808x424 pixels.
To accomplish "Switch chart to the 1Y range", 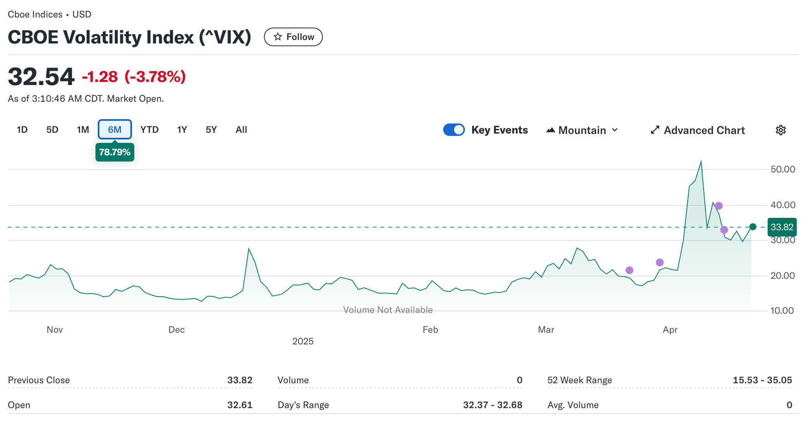I will tap(182, 130).
